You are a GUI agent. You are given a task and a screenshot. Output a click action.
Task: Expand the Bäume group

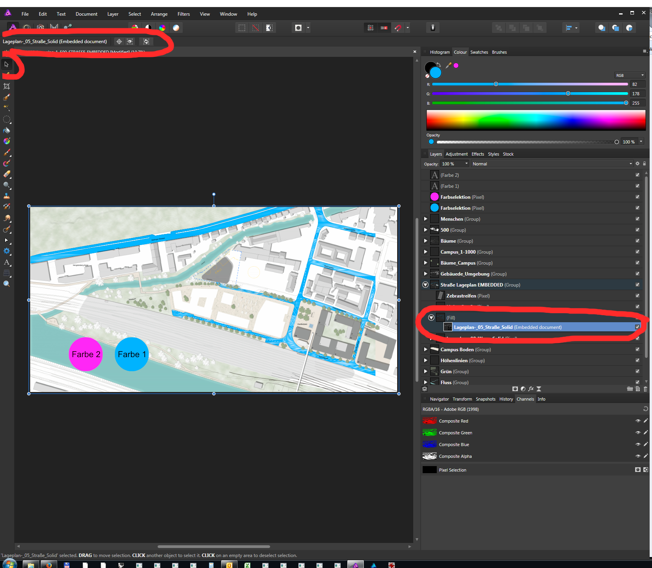[x=425, y=241]
